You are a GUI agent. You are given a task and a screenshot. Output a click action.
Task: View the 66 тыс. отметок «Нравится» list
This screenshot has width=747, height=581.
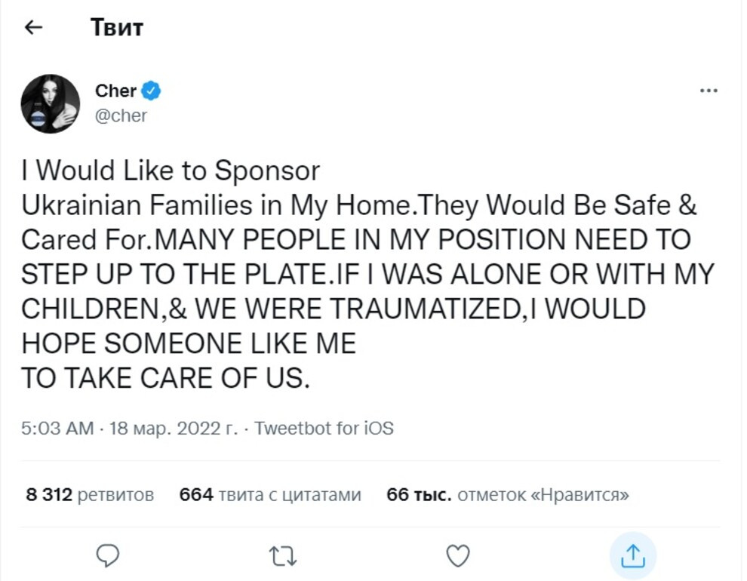click(508, 495)
